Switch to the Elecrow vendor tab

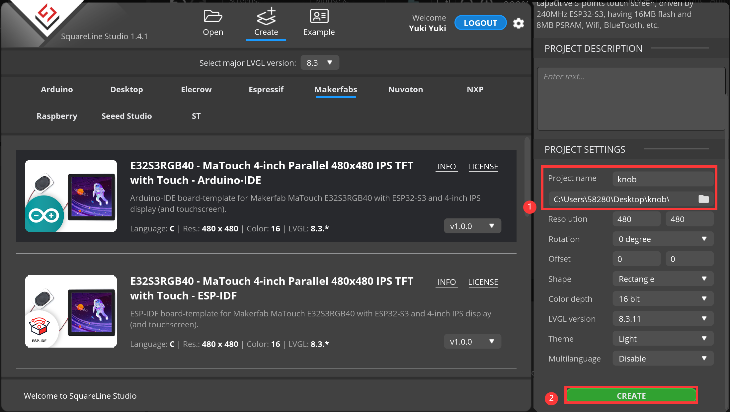(196, 89)
